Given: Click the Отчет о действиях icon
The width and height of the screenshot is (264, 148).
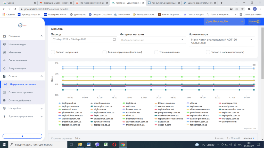Looking at the screenshot, I should (x=4, y=100).
